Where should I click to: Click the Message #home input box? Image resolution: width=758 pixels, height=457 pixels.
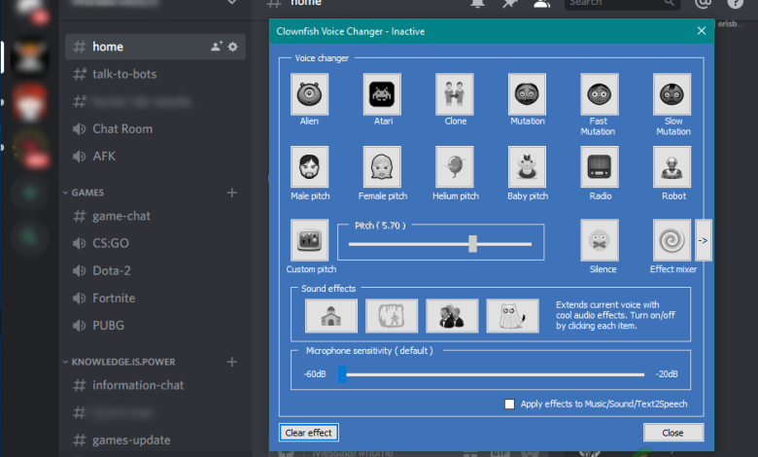click(x=352, y=453)
